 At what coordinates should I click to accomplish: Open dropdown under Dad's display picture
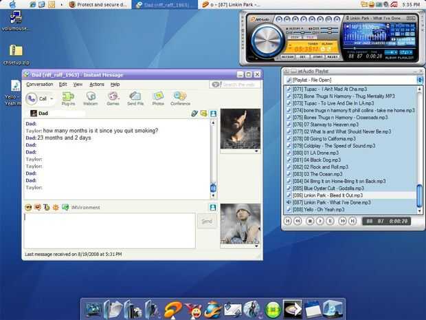pos(256,151)
